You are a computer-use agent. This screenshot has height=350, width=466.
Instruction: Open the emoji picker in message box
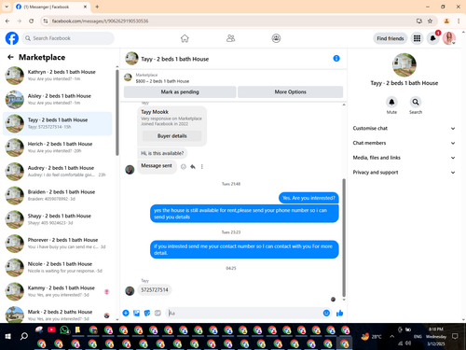coord(326,313)
